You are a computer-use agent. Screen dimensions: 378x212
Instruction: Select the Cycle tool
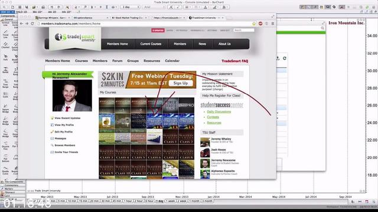coord(5,94)
